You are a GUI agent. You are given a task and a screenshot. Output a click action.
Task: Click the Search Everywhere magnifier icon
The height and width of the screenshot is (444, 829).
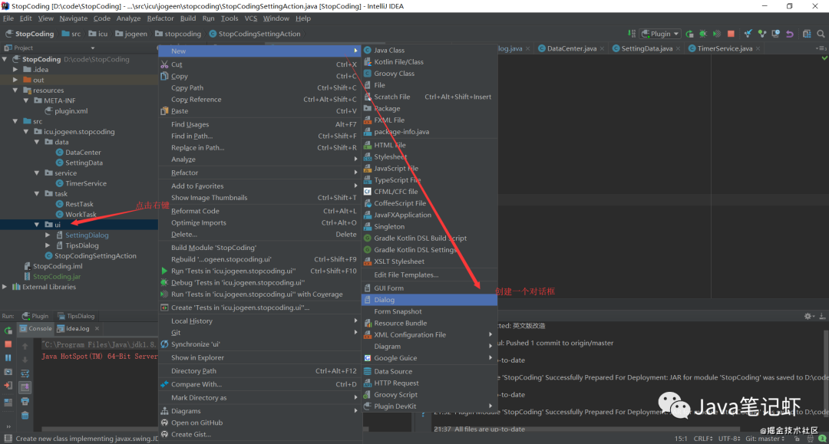click(x=821, y=34)
